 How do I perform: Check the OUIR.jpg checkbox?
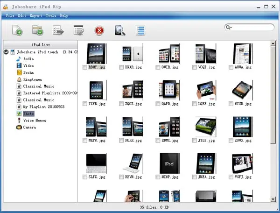point(158,67)
